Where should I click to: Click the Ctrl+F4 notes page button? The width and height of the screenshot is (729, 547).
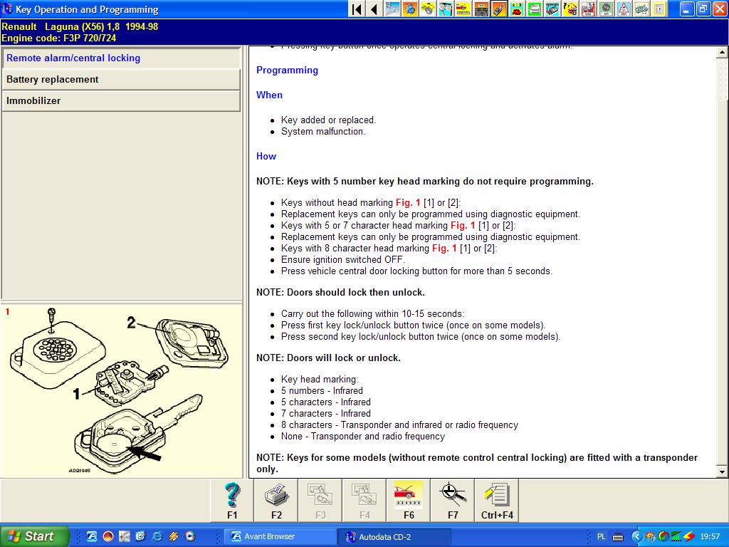[497, 500]
